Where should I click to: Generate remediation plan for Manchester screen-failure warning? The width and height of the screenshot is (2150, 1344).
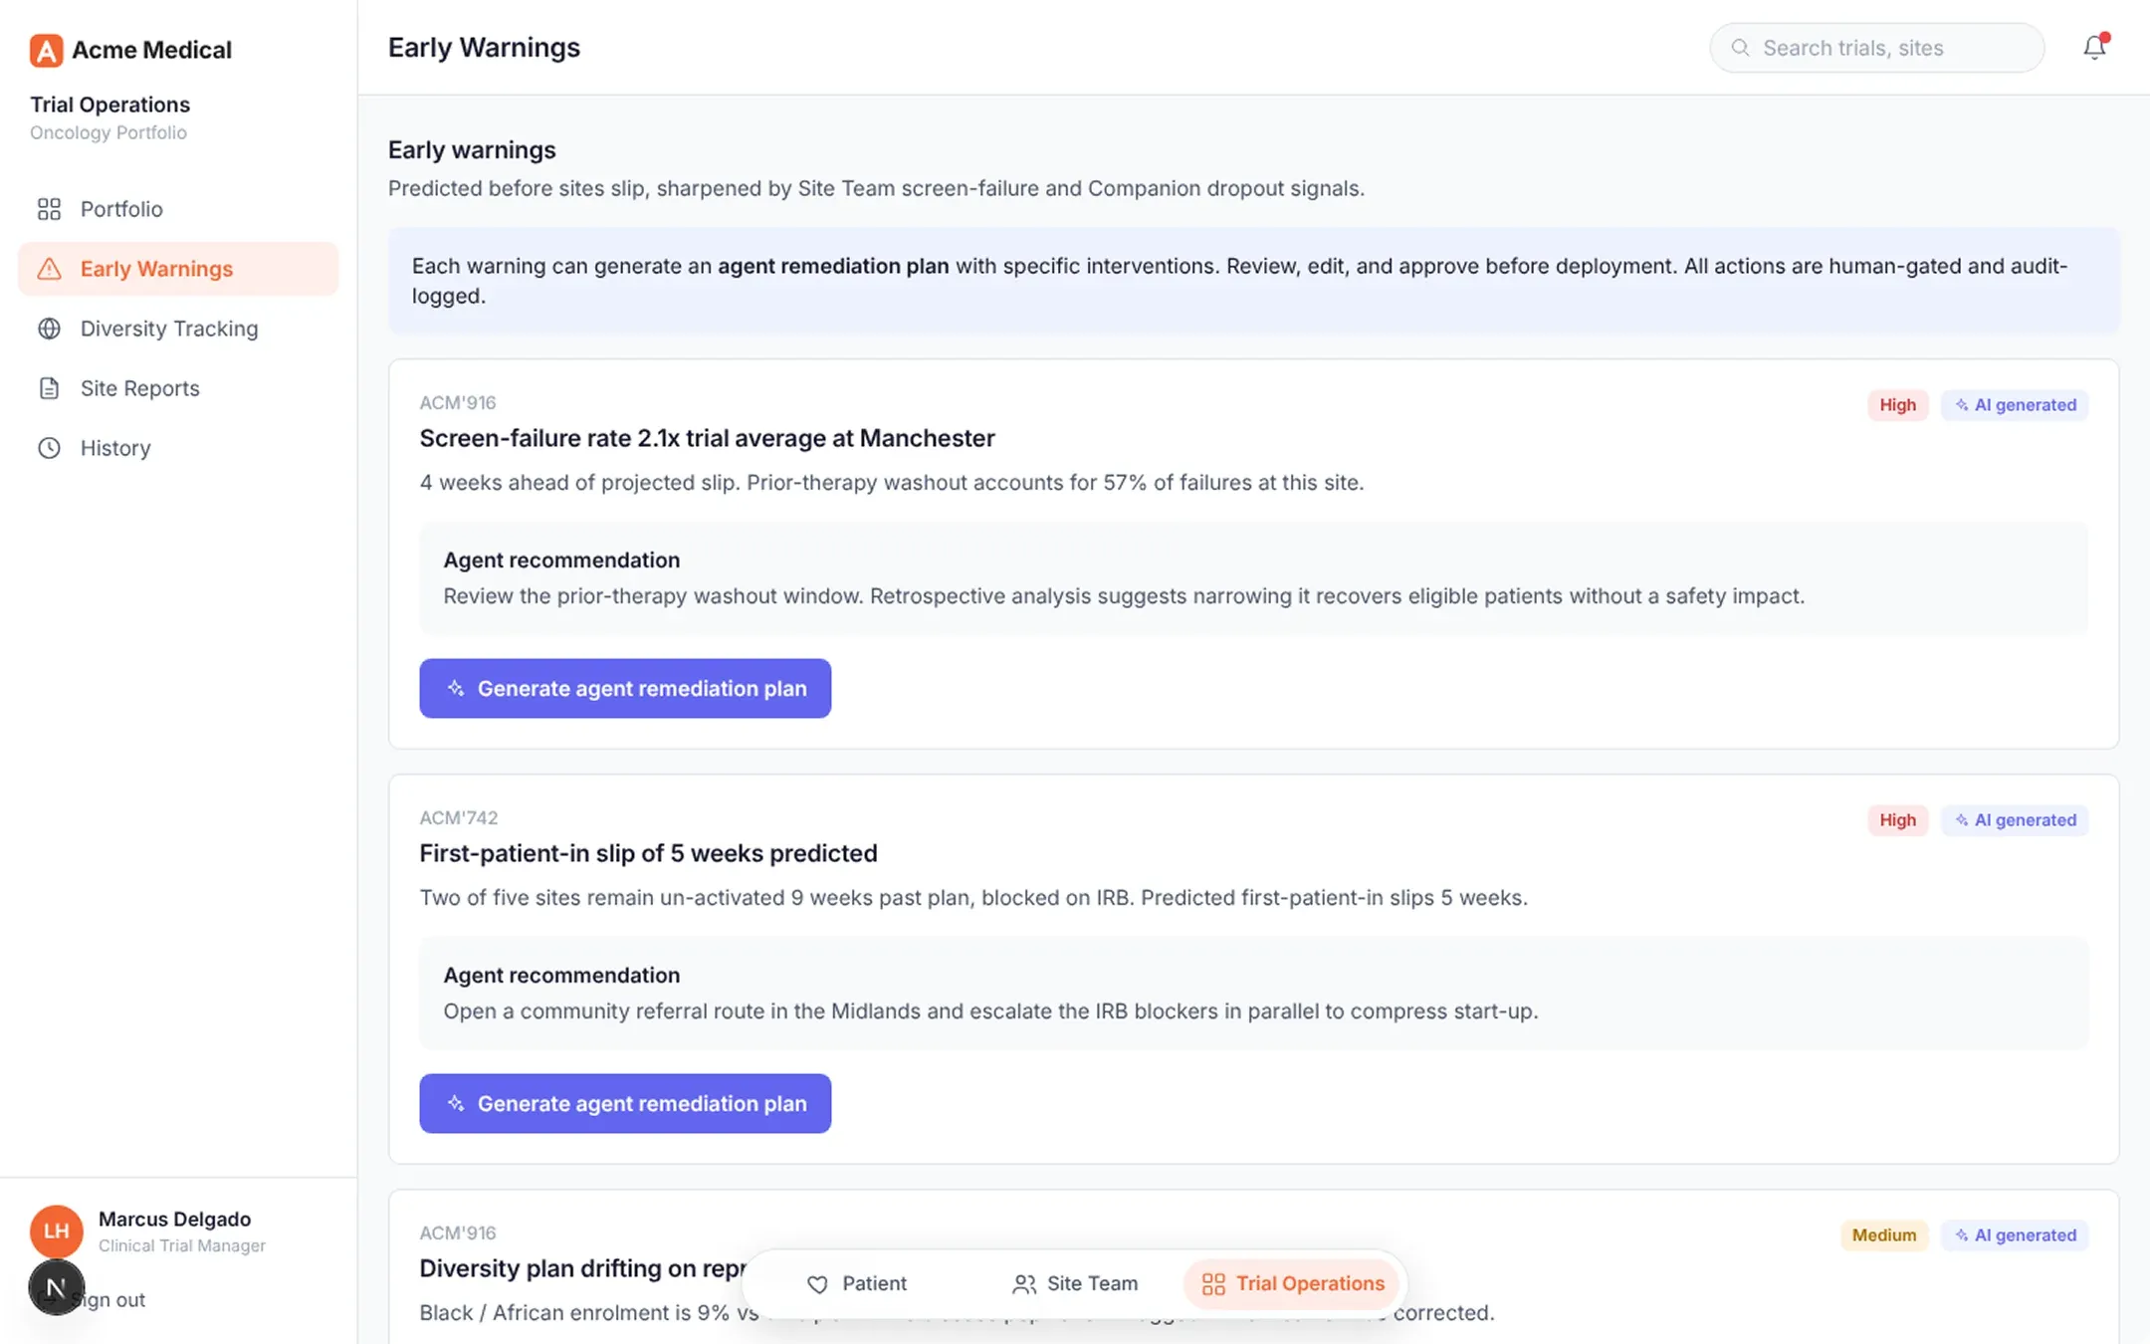pyautogui.click(x=625, y=688)
